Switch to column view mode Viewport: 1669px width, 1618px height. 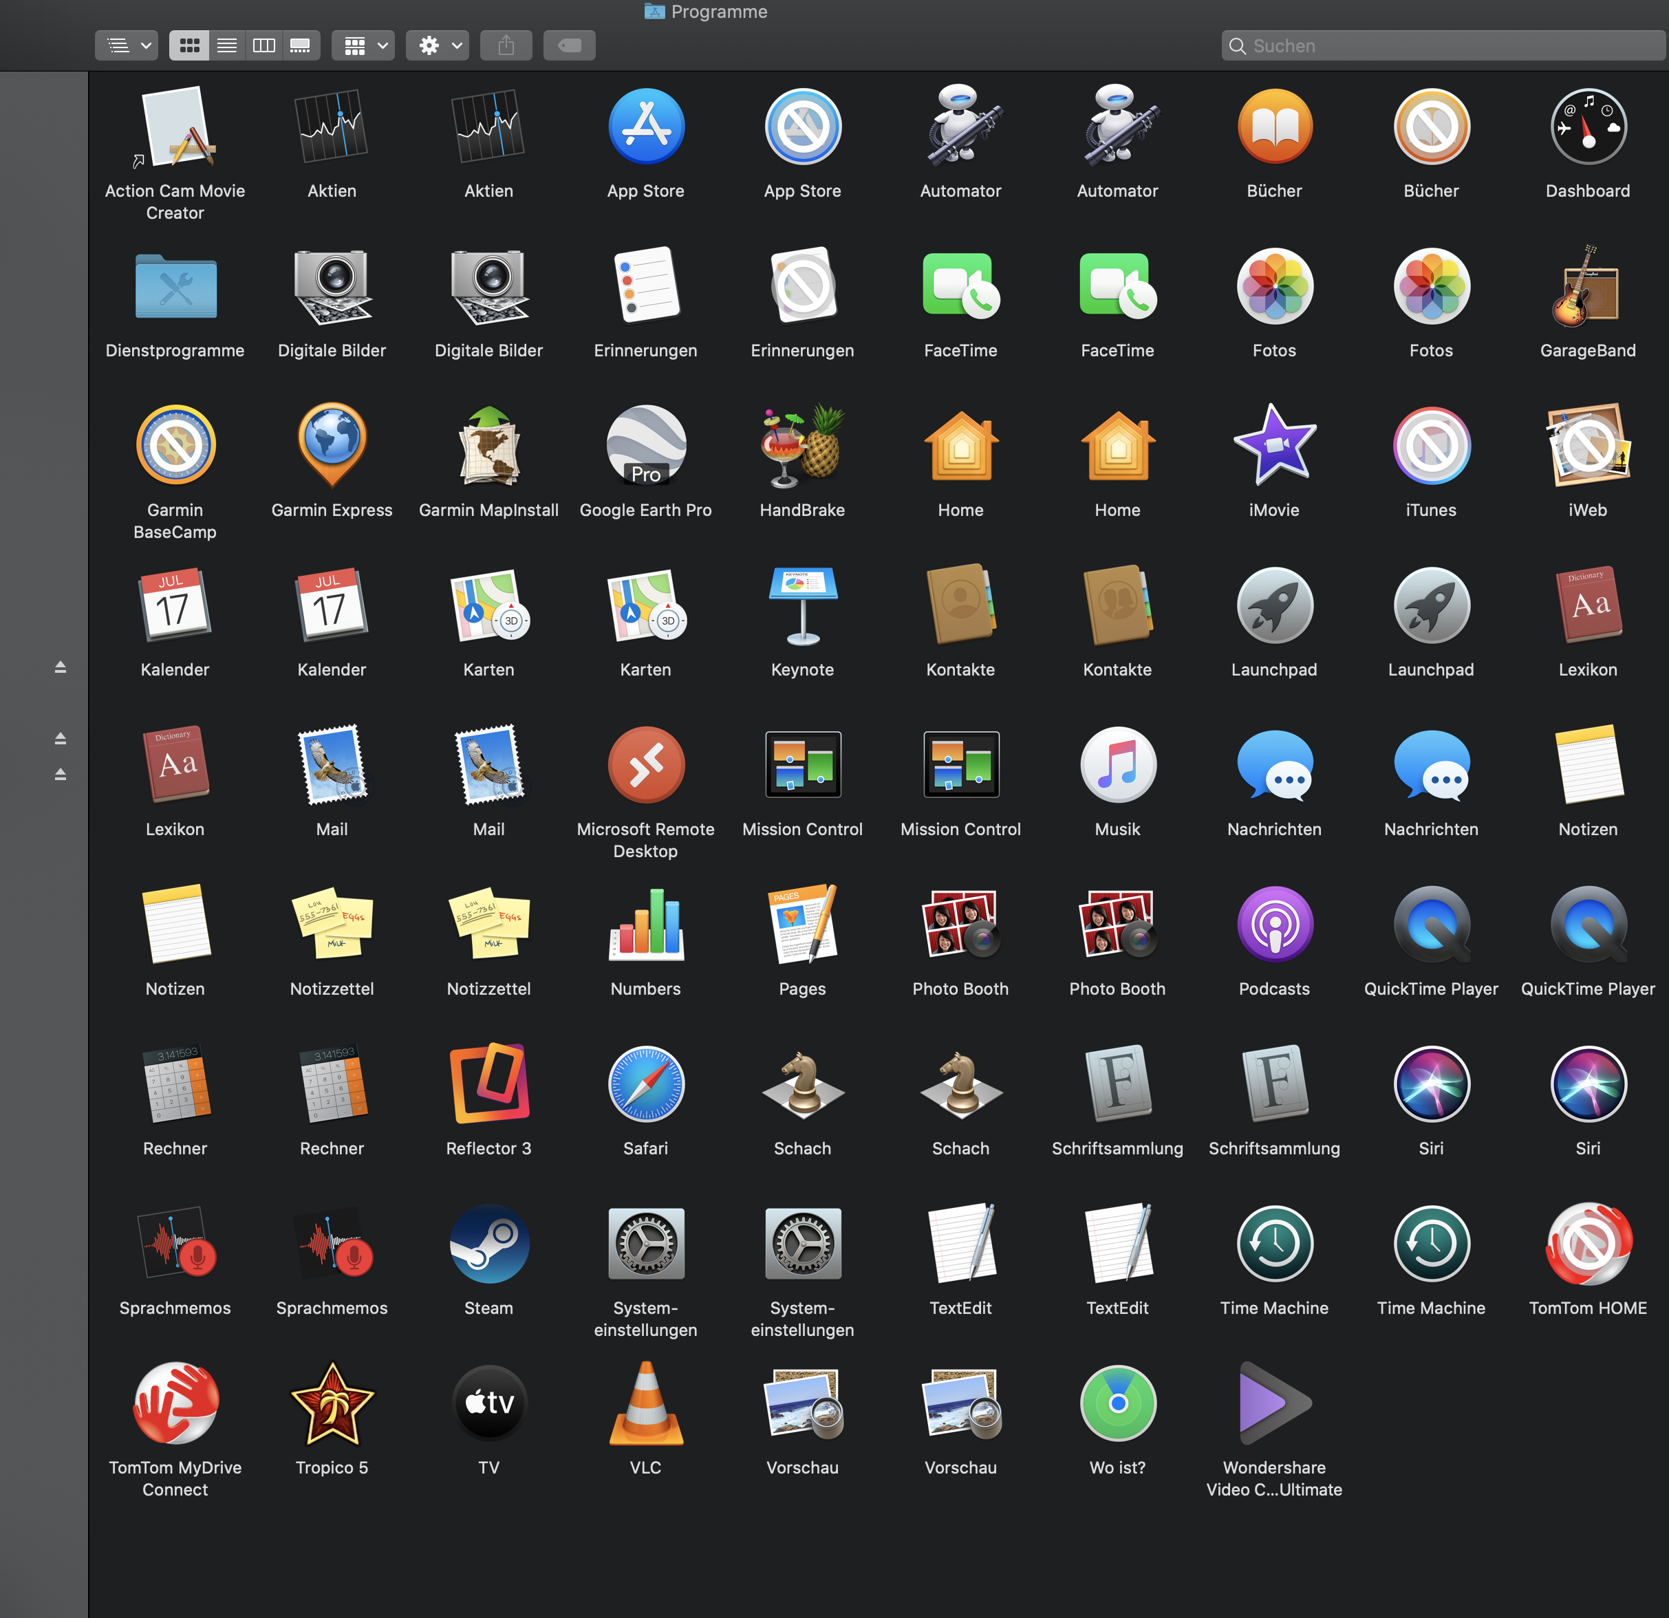264,46
